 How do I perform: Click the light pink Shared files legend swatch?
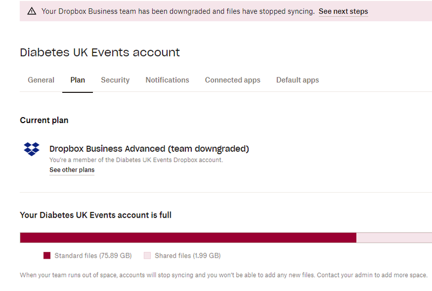click(x=147, y=255)
